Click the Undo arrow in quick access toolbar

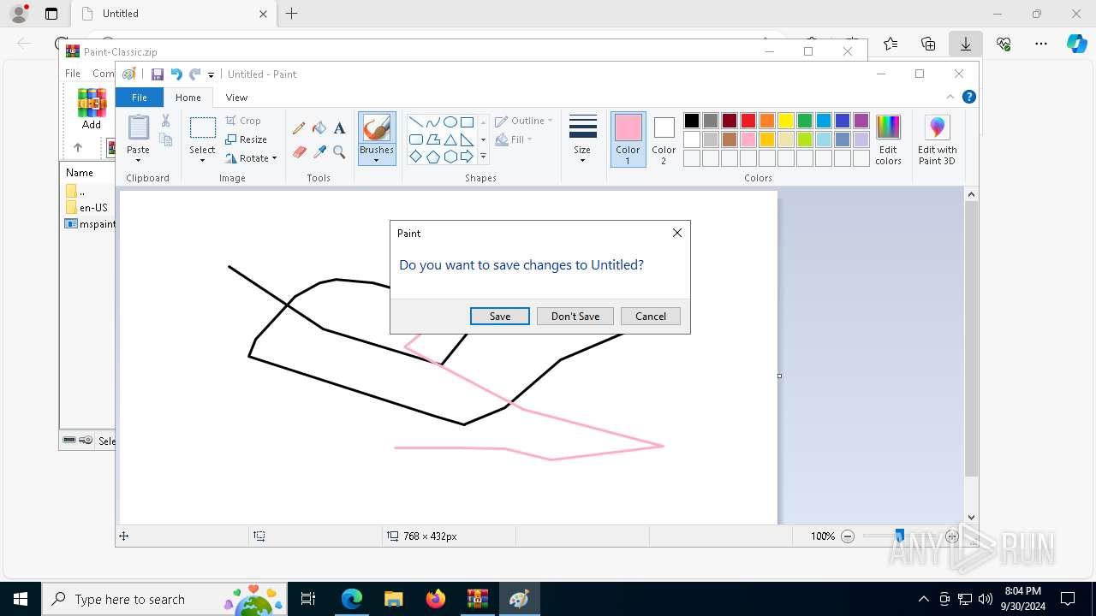176,74
